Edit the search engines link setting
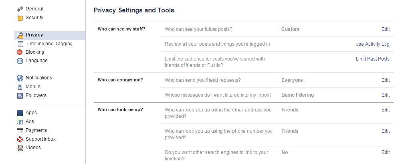The width and height of the screenshot is (400, 164). click(386, 152)
